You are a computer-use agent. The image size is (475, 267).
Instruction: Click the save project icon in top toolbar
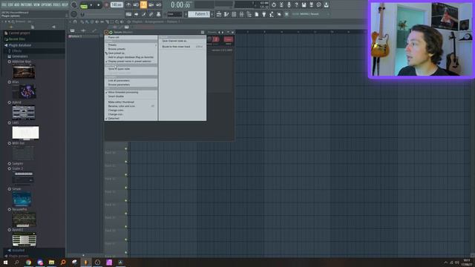pos(304,5)
